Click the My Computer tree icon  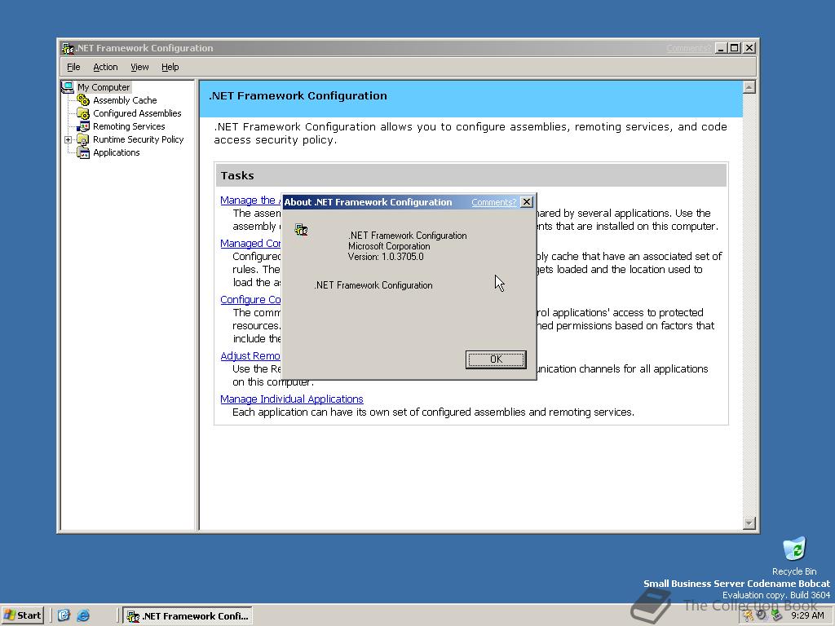point(67,86)
